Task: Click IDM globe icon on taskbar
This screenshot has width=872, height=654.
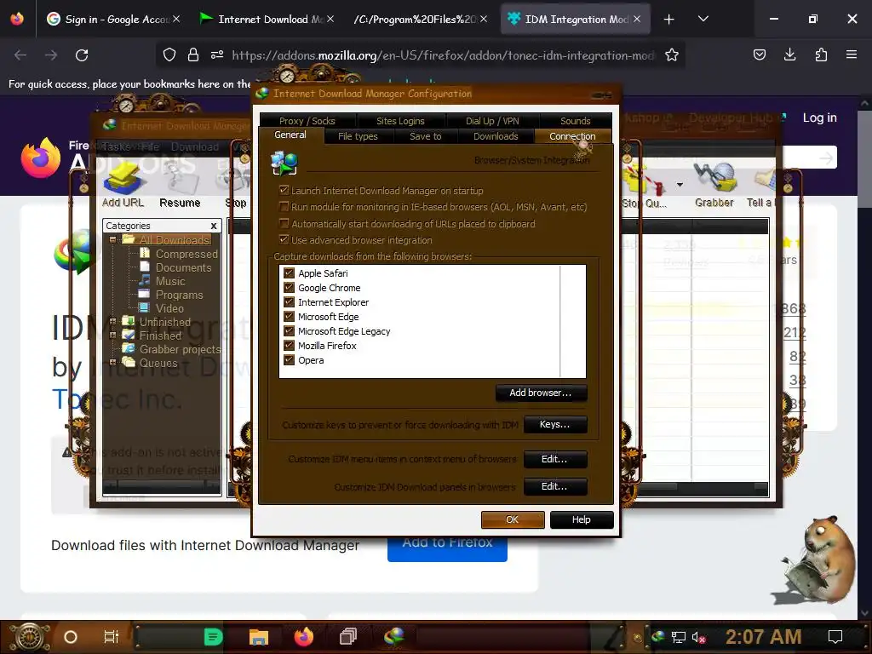Action: click(393, 637)
